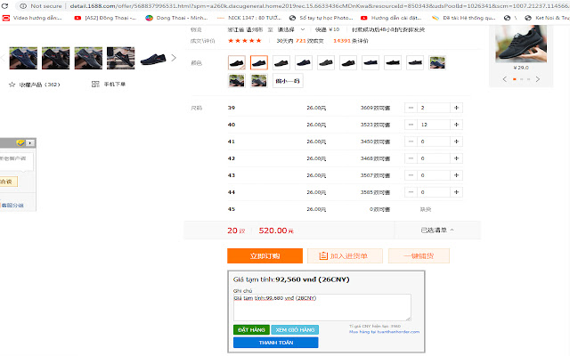Click the minus icon for size 42

[x=411, y=158]
